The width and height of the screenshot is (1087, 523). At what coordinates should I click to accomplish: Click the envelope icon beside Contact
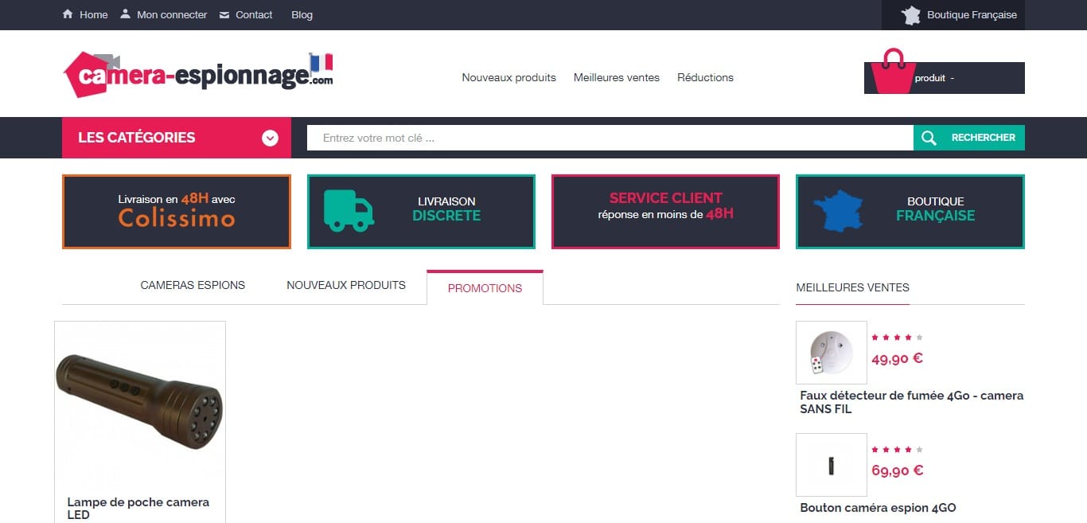click(224, 15)
